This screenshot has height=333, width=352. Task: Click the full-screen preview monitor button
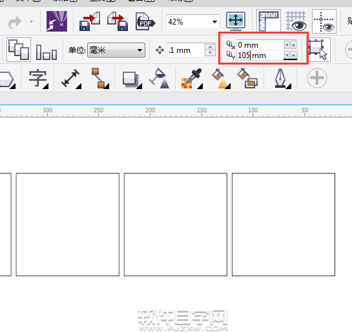(x=235, y=21)
